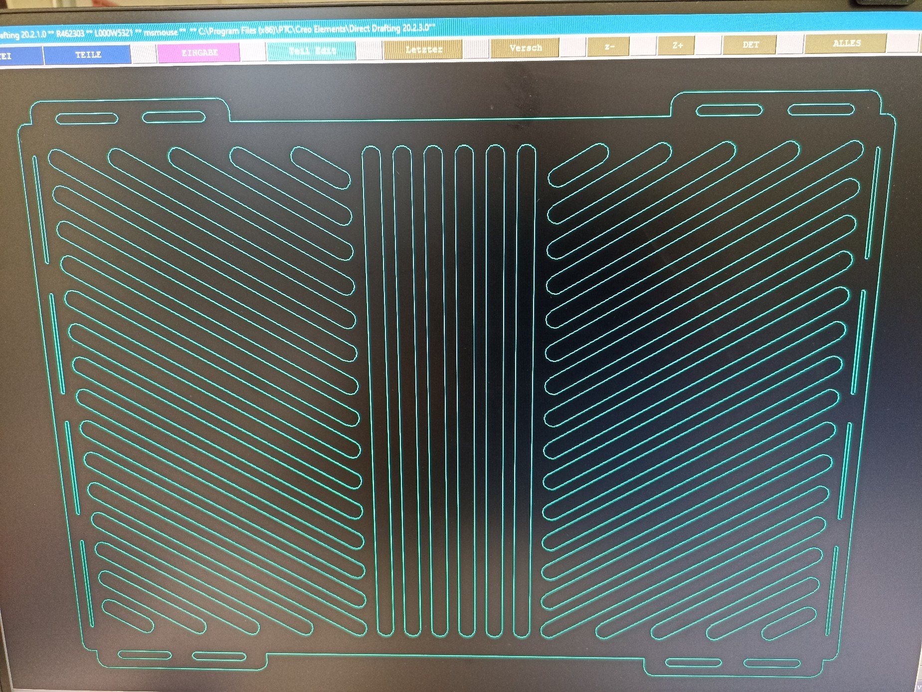Viewport: 922px width, 692px height.
Task: Click the blank button between TEILE and EINGABE
Action: [x=144, y=54]
